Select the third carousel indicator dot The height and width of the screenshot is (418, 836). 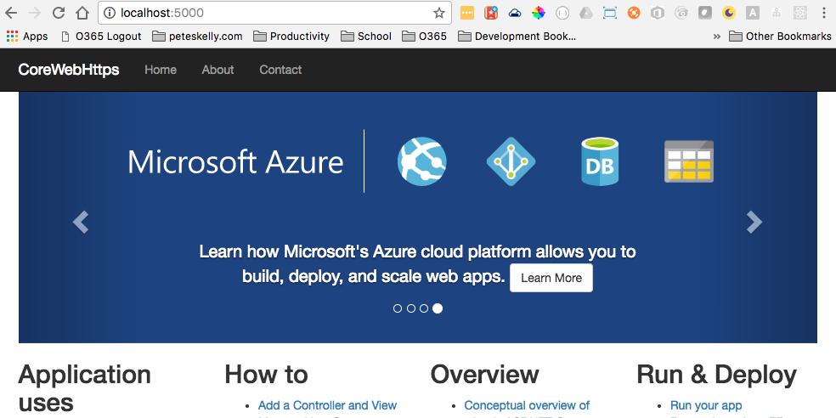click(424, 308)
